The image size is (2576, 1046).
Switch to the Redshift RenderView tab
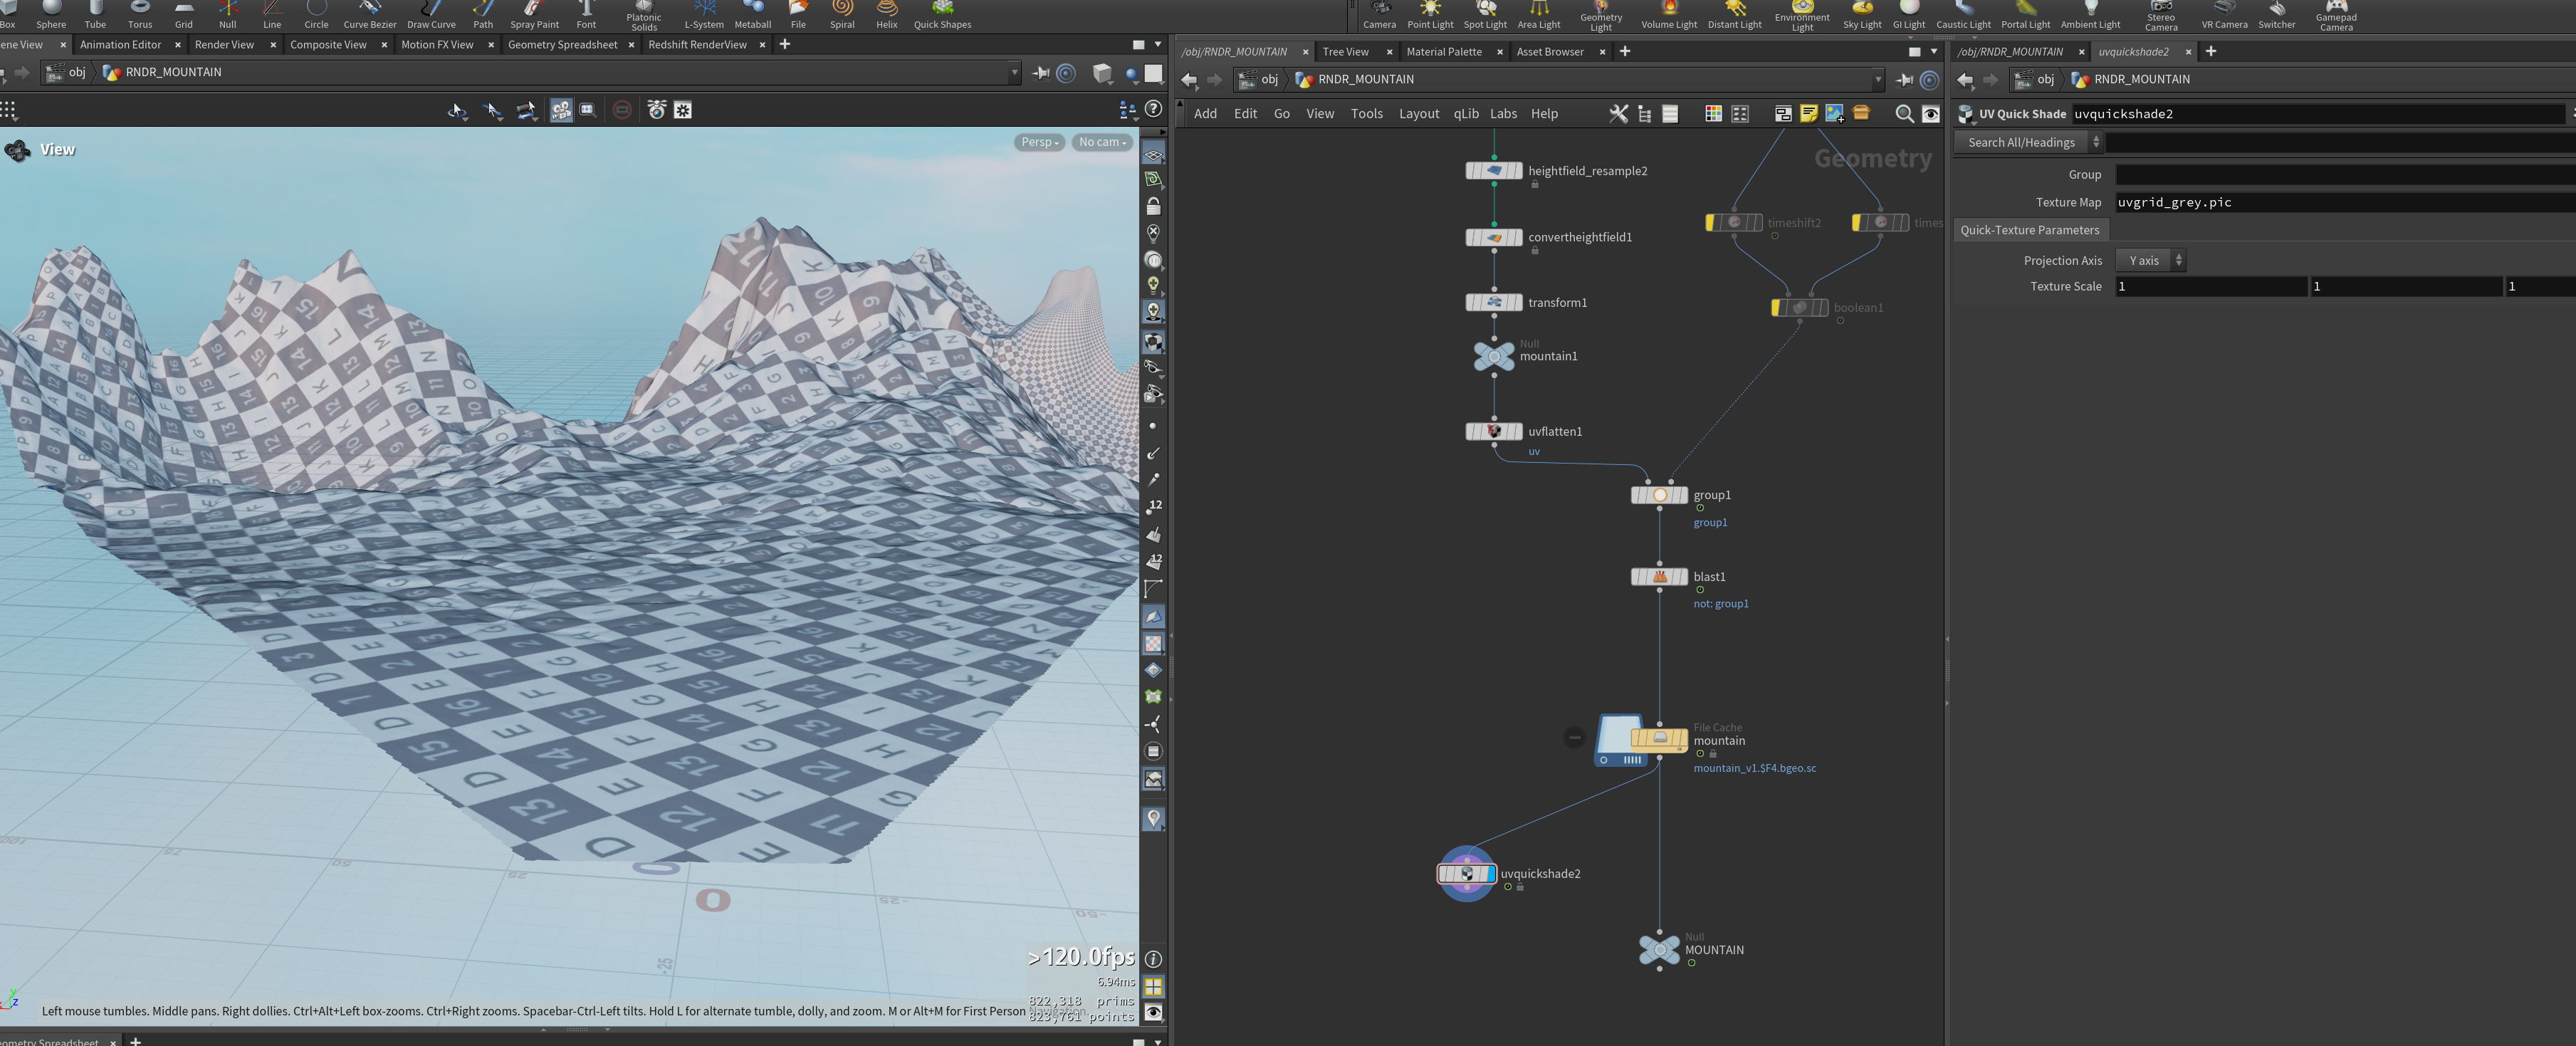tap(697, 45)
